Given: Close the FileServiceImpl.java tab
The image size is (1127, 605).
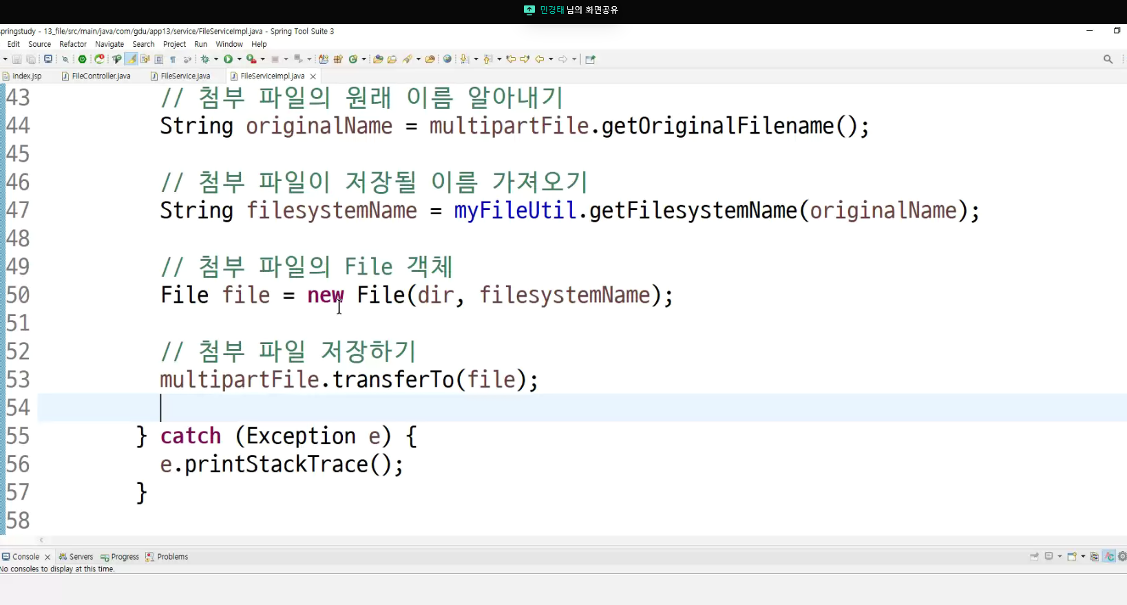Looking at the screenshot, I should coord(313,76).
